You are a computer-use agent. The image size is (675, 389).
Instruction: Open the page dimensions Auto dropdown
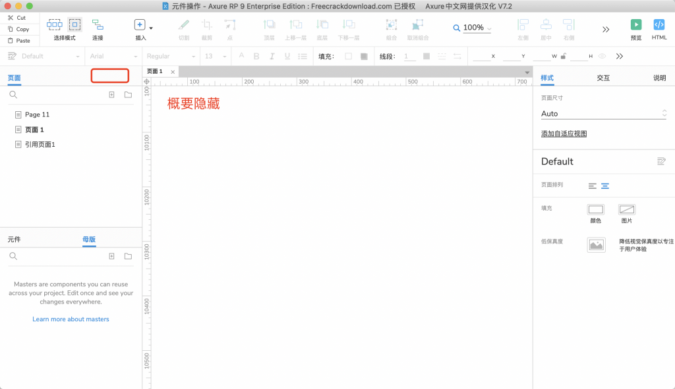click(x=603, y=114)
